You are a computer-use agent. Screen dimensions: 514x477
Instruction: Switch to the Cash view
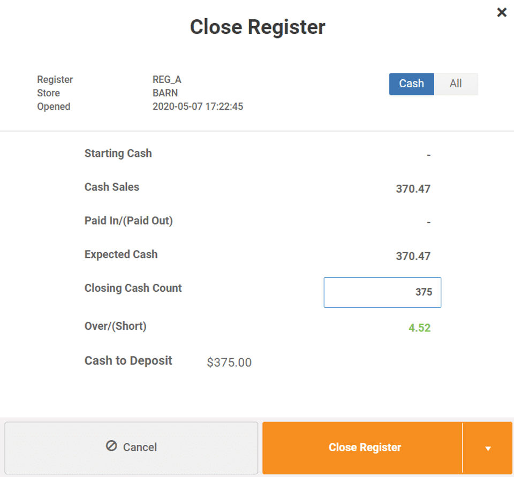coord(411,84)
